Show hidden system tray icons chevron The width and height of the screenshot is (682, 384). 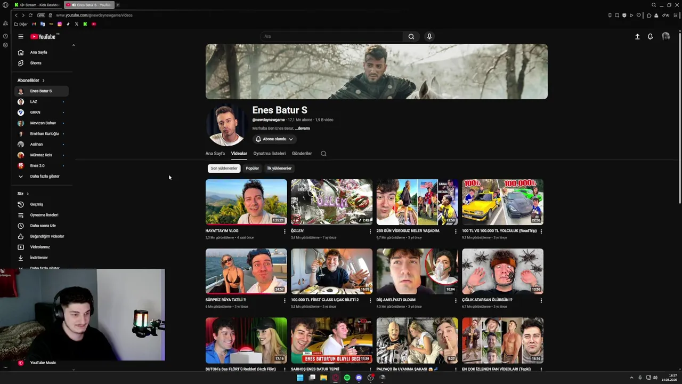(631, 378)
